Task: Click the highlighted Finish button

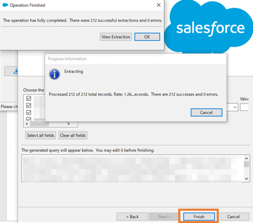Action: pos(199,216)
